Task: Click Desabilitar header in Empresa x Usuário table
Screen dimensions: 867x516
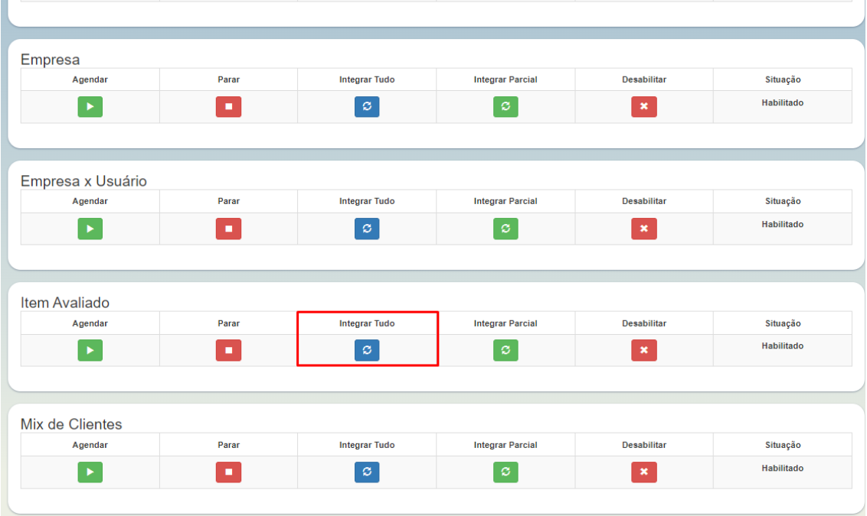Action: pos(644,202)
